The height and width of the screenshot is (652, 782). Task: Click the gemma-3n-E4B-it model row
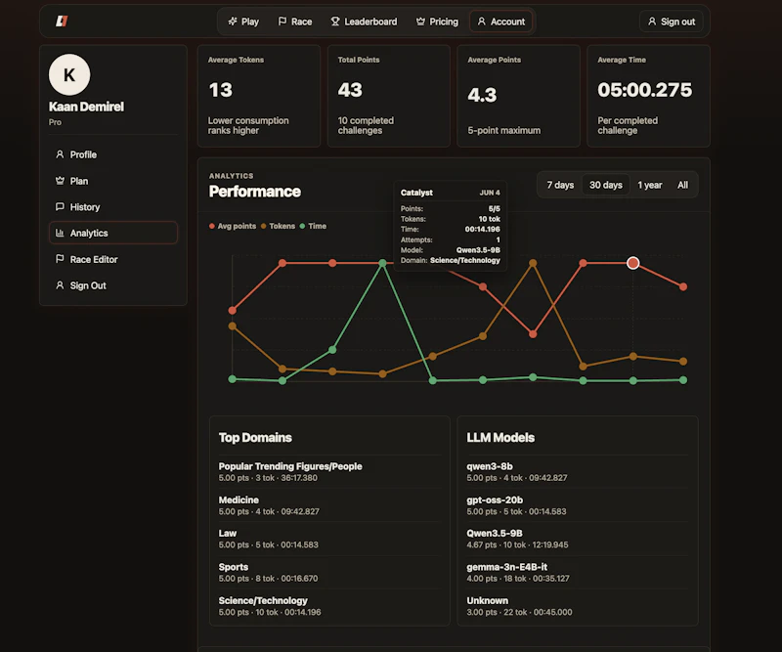click(578, 572)
